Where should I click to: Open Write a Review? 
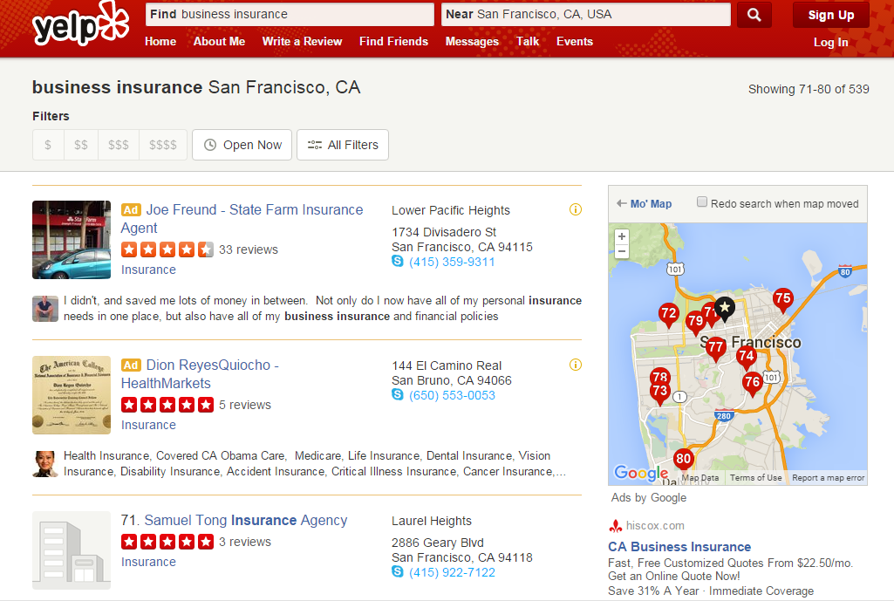[x=302, y=42]
